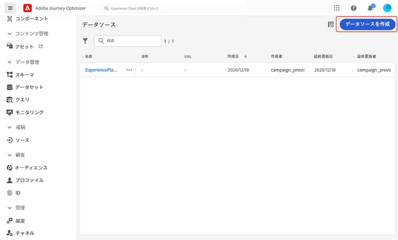Viewport: 398px width, 240px height.
Task: Open the user profile avatar
Action: point(387,8)
